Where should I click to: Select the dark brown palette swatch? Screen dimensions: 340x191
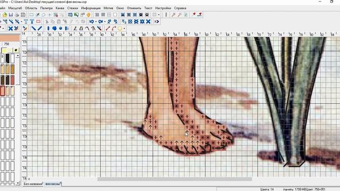3,80
